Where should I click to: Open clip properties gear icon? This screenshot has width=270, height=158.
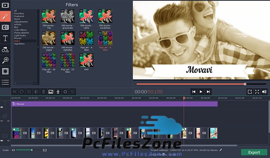pyautogui.click(x=65, y=92)
